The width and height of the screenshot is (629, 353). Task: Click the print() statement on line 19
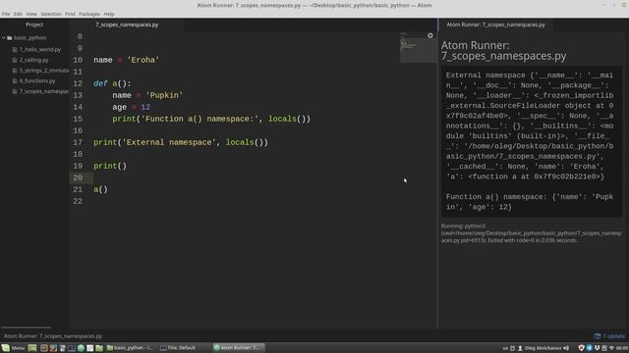[x=110, y=166]
